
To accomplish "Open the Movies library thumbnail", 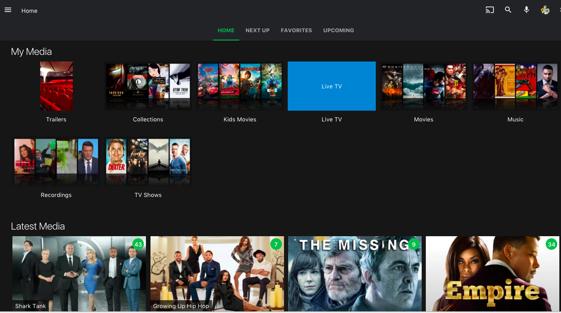I will 424,86.
